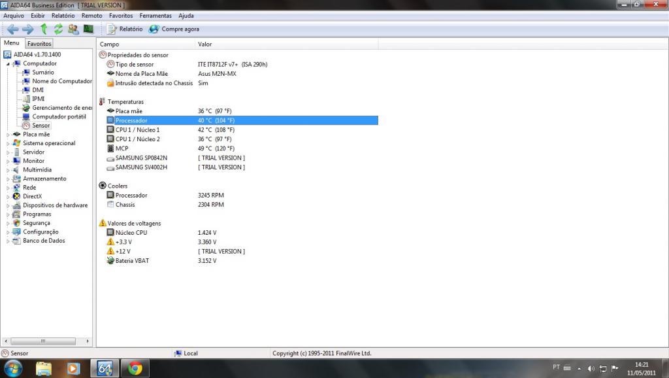This screenshot has width=669, height=378.
Task: Go forward with the blue right arrow
Action: pyautogui.click(x=27, y=29)
